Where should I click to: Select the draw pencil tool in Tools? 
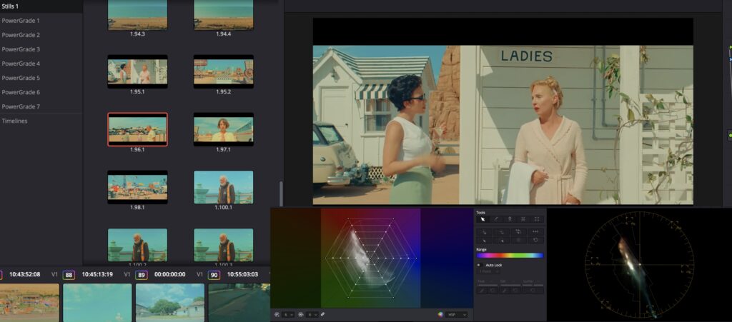[496, 219]
